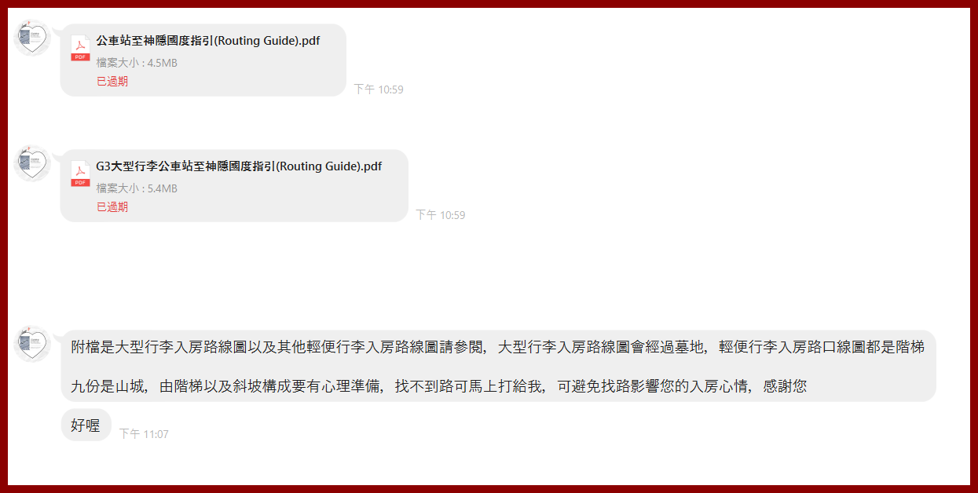Select the 檔案大小 : 4.5MB text

pyautogui.click(x=137, y=63)
